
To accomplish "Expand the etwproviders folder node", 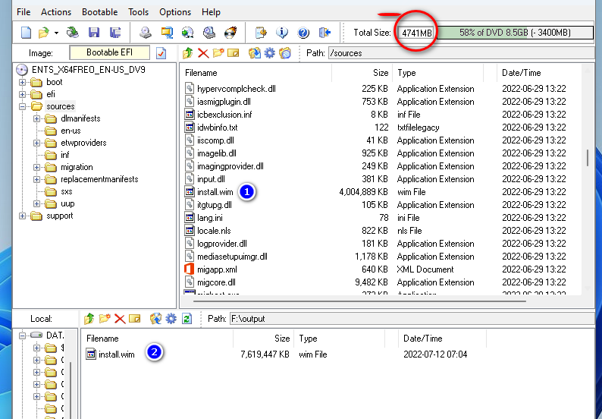I will click(x=37, y=143).
